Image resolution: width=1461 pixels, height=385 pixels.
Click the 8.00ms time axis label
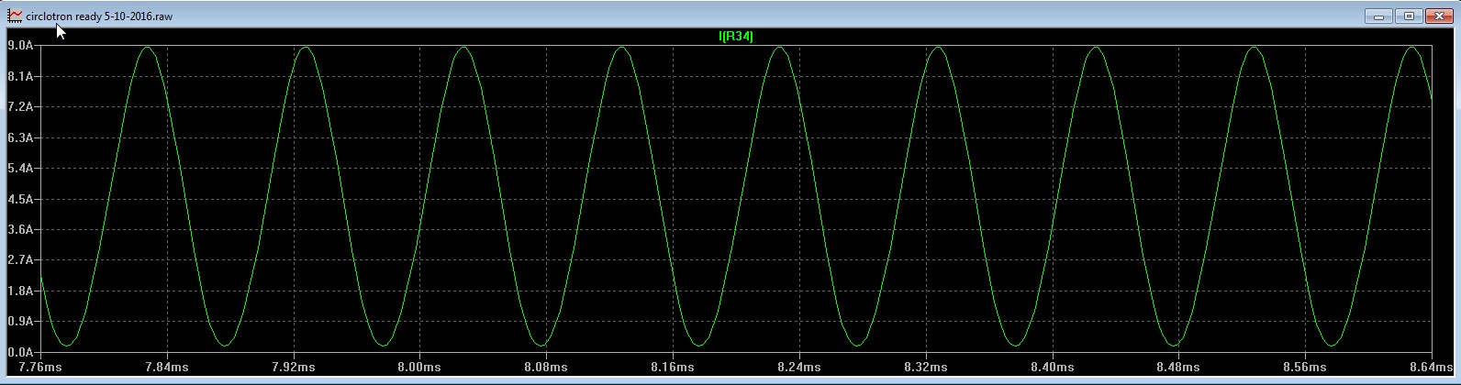(x=419, y=367)
